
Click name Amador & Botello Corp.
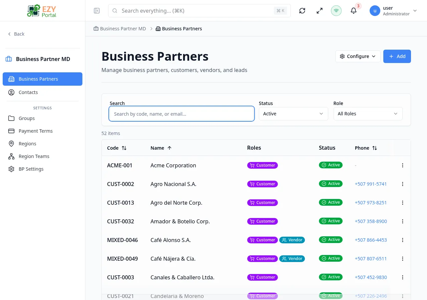[x=180, y=221]
